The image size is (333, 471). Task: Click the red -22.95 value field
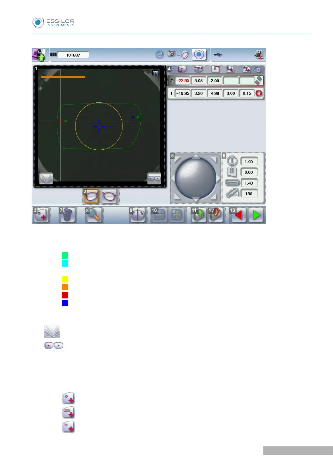[183, 81]
